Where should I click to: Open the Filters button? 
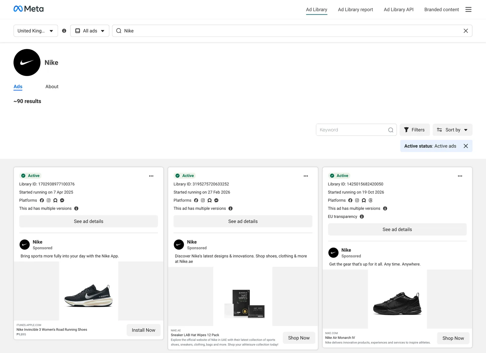(415, 130)
